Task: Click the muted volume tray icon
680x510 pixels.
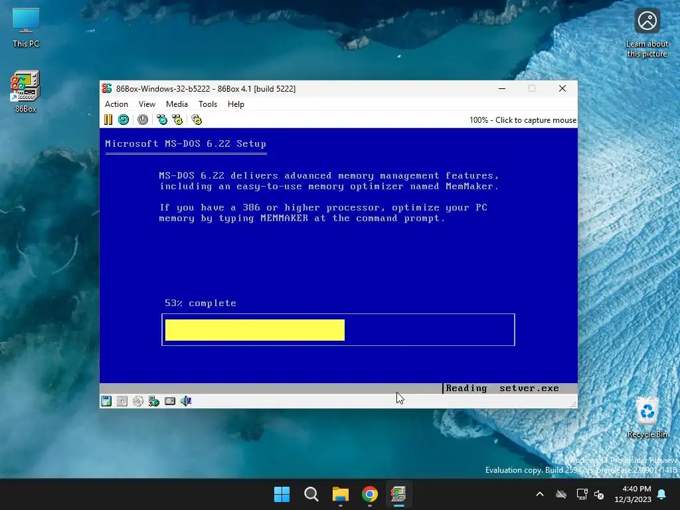Action: point(599,494)
